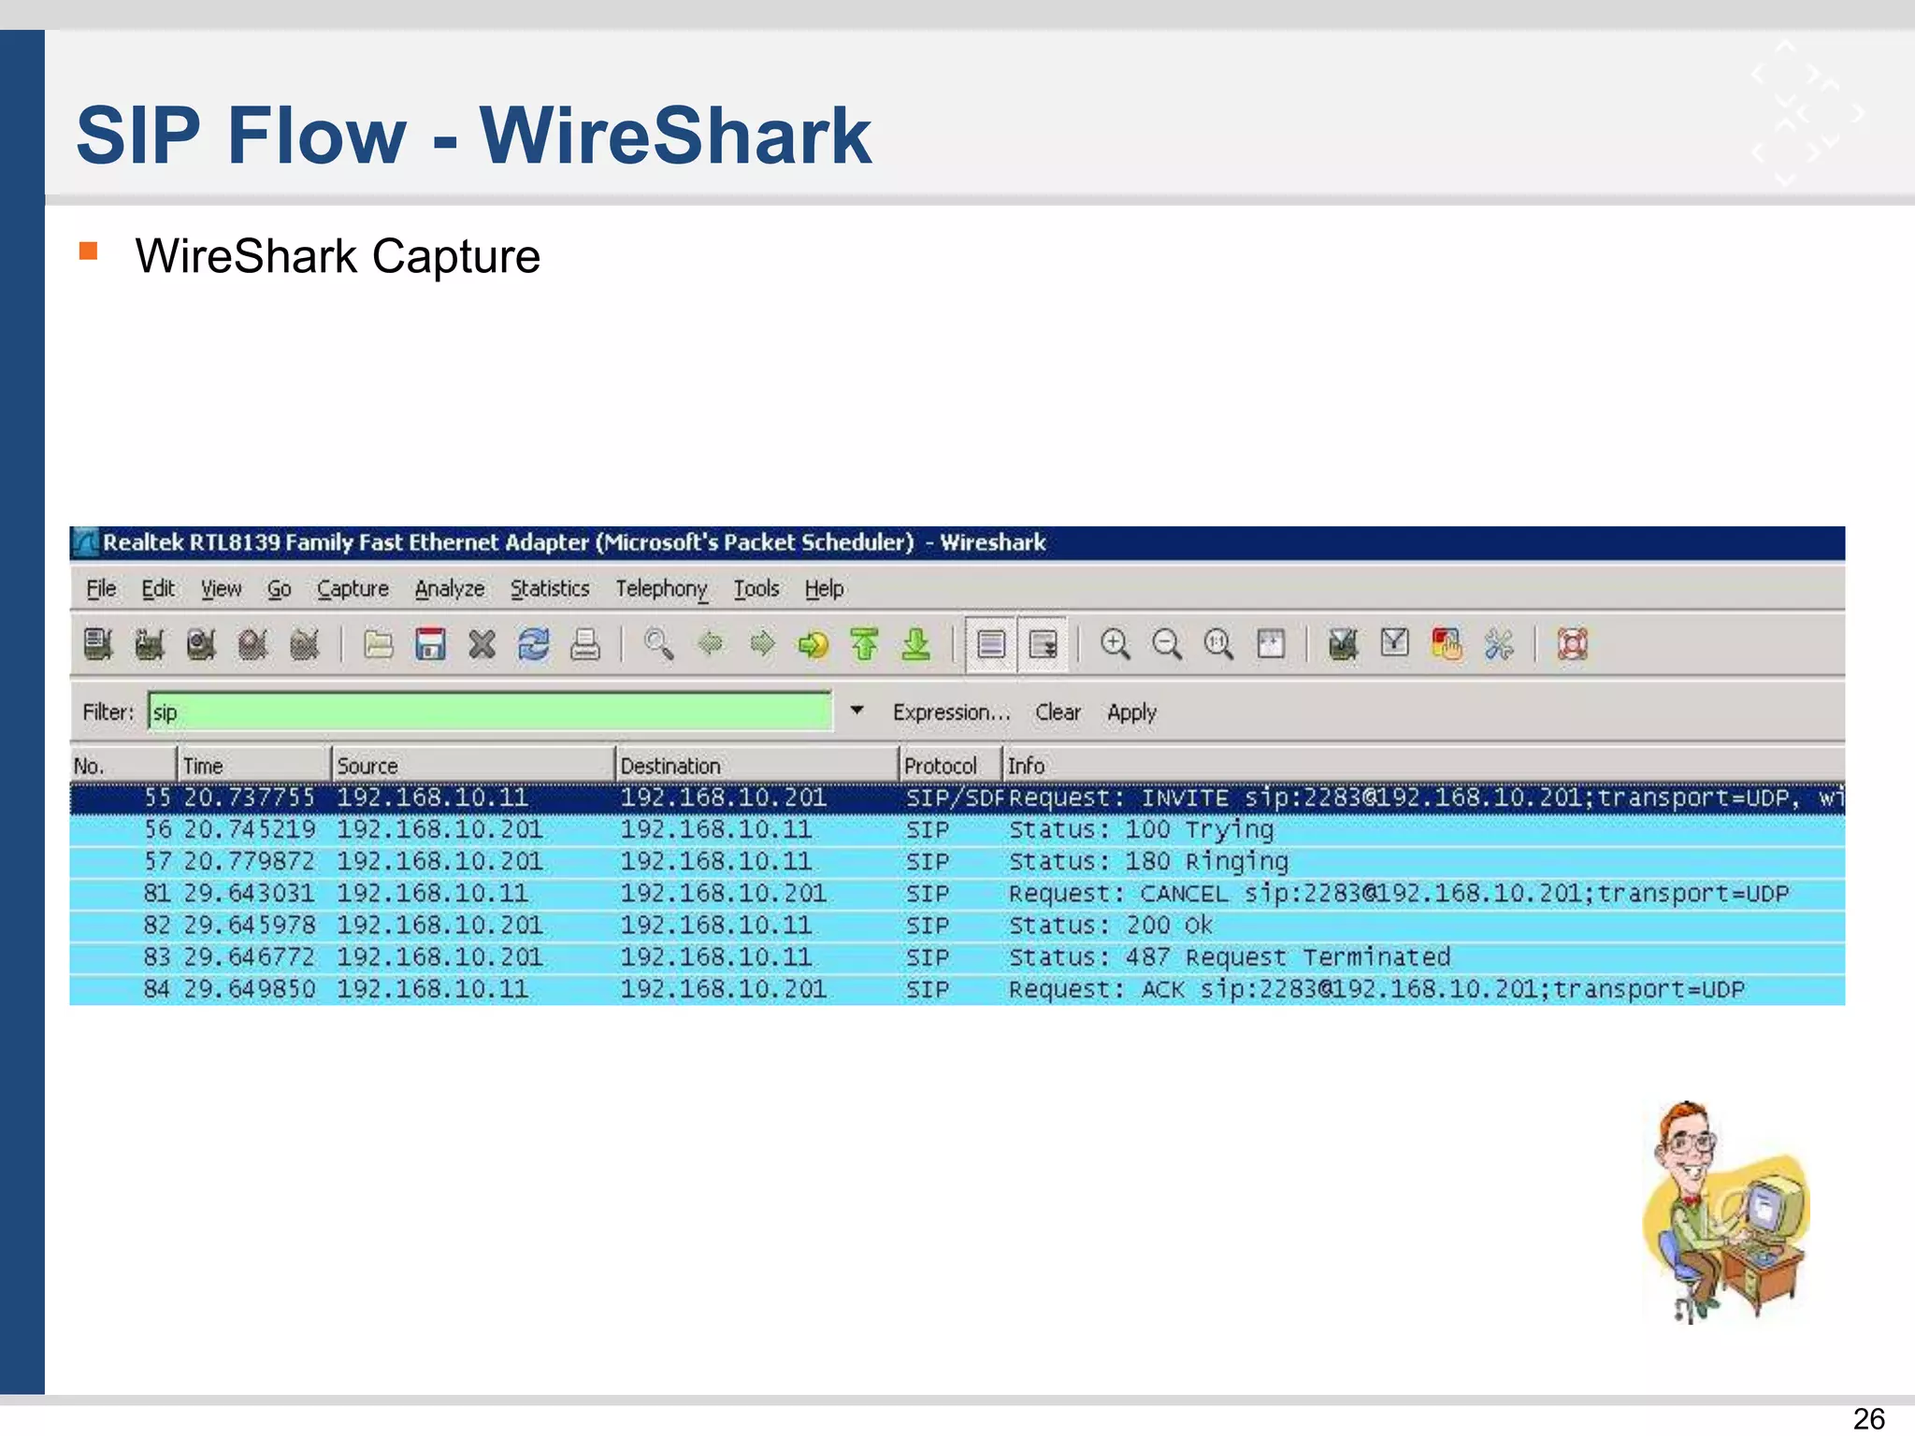Select packet 56 Status: 100 Trying
The image size is (1915, 1436).
(x=957, y=830)
